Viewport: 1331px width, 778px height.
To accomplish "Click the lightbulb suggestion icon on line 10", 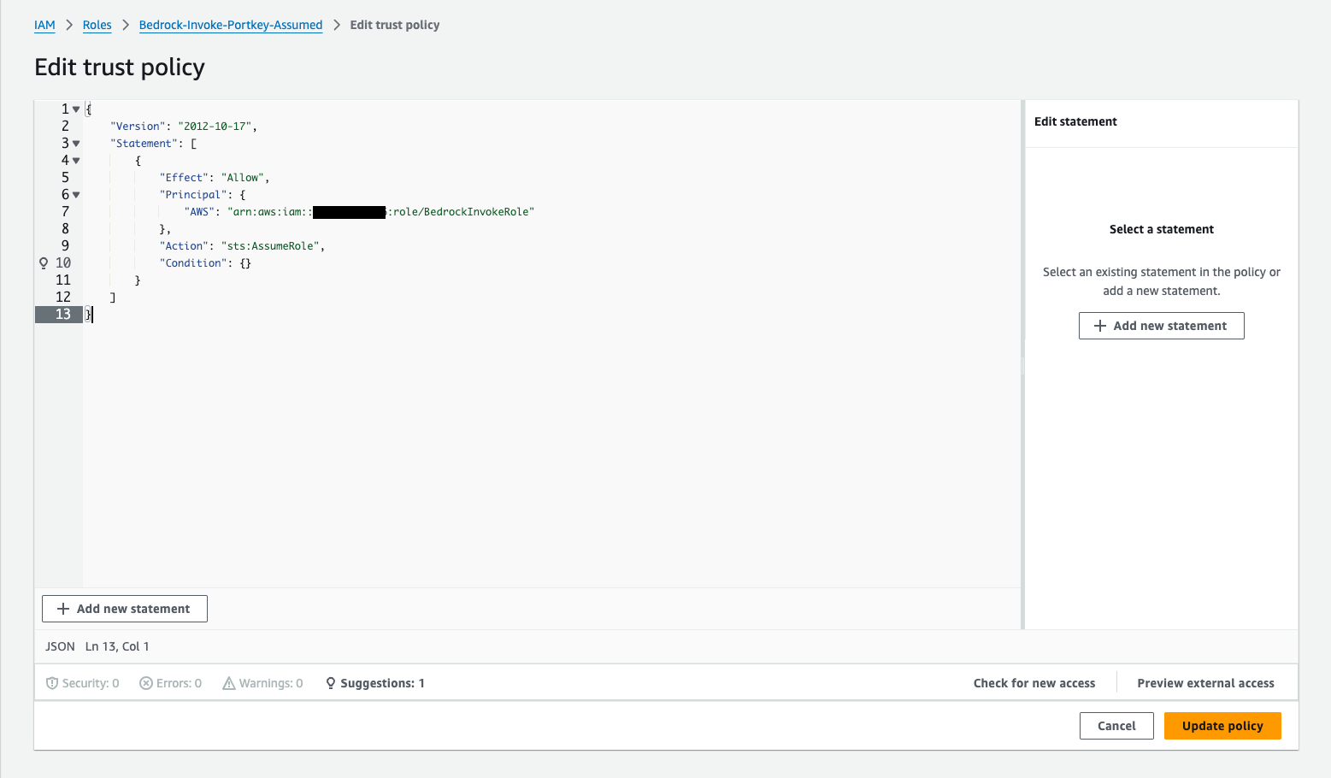I will point(44,263).
